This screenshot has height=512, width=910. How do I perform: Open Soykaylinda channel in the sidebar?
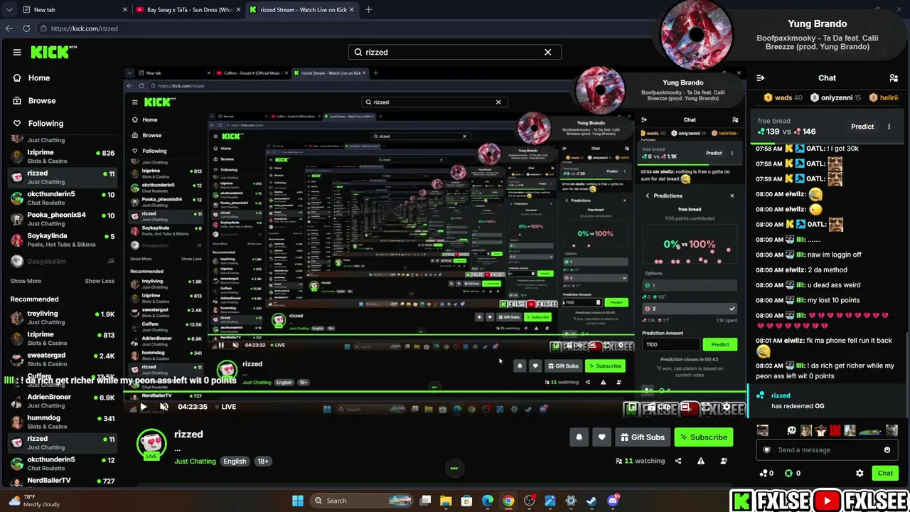click(x=62, y=240)
